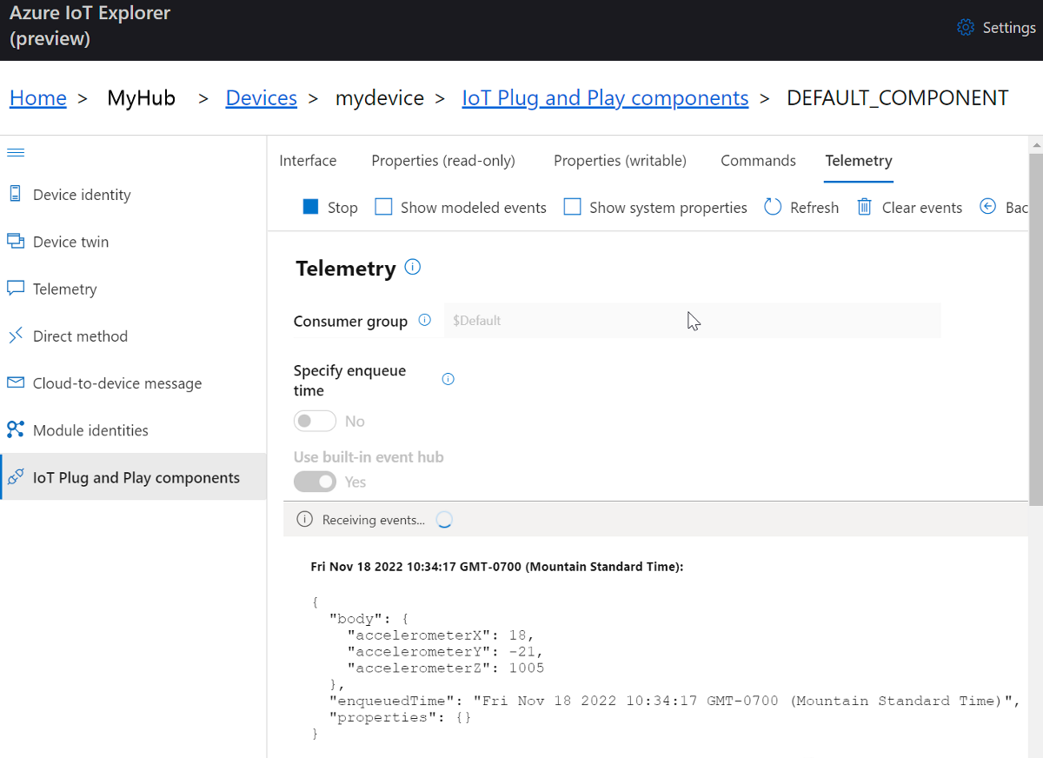Open Cloud-to-device message via envelope icon

(x=16, y=382)
